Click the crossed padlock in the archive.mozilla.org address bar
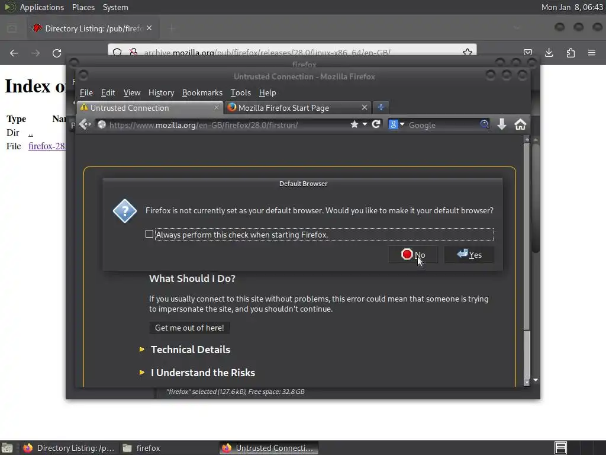Viewport: 606px width, 455px height. (x=133, y=52)
